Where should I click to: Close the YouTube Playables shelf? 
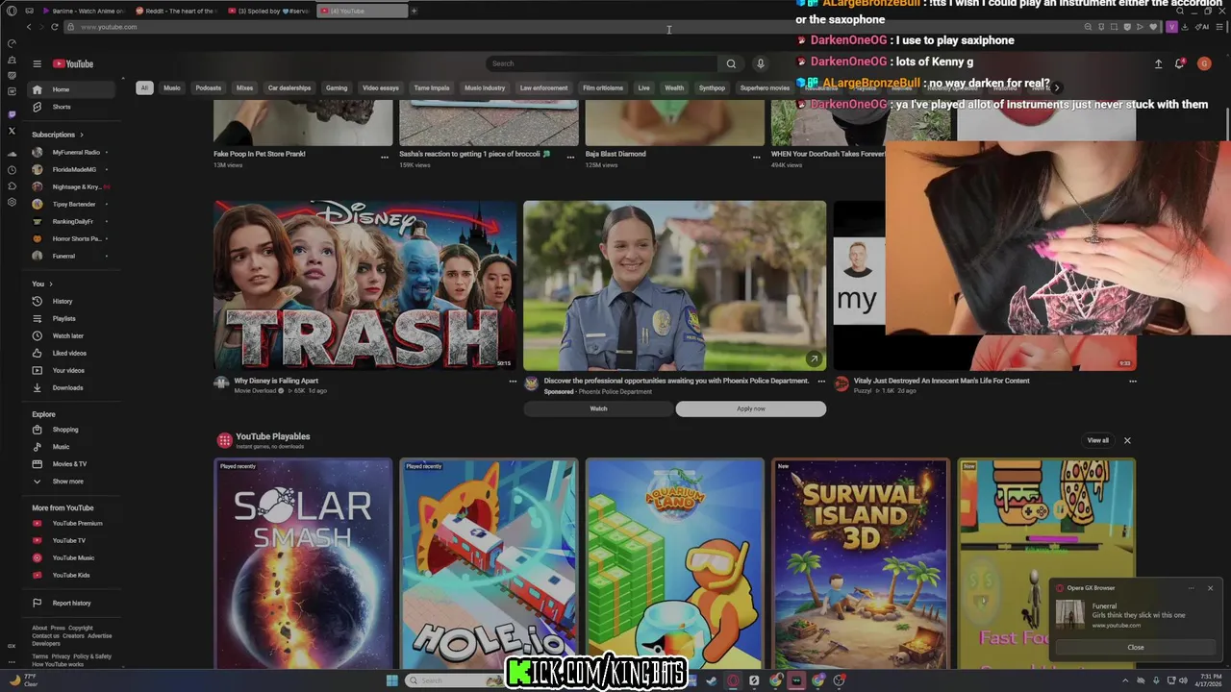1127,440
